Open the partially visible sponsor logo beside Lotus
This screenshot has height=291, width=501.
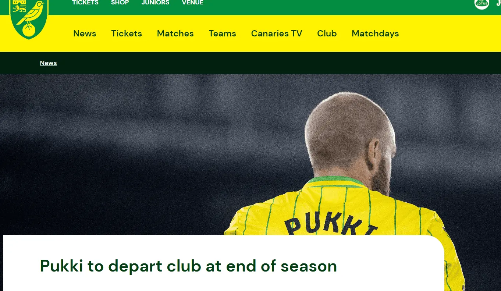[498, 3]
